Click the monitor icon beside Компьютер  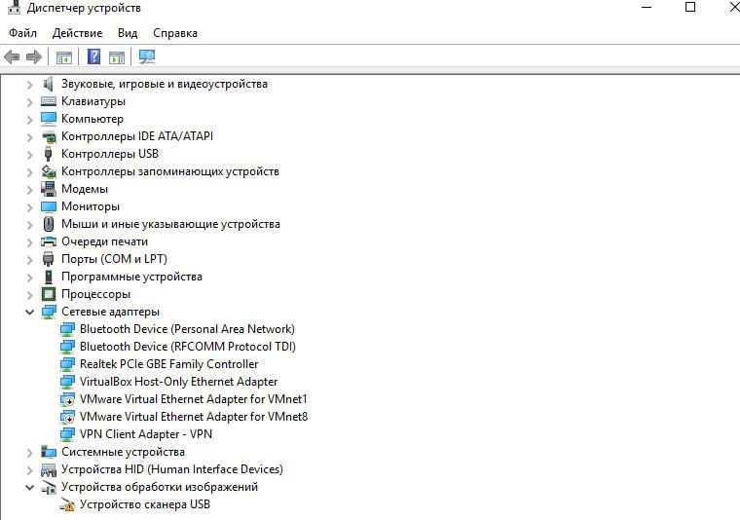(x=48, y=119)
